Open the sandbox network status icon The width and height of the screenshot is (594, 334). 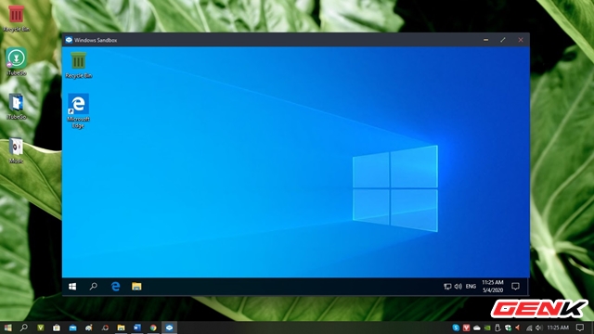click(x=447, y=287)
